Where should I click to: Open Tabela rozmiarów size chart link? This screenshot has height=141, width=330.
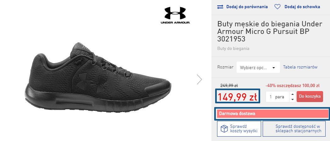click(x=300, y=67)
